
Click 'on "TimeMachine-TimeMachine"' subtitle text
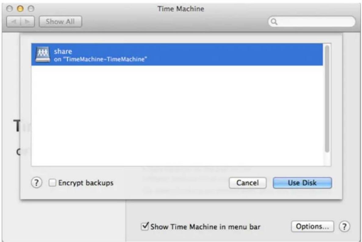(x=100, y=59)
